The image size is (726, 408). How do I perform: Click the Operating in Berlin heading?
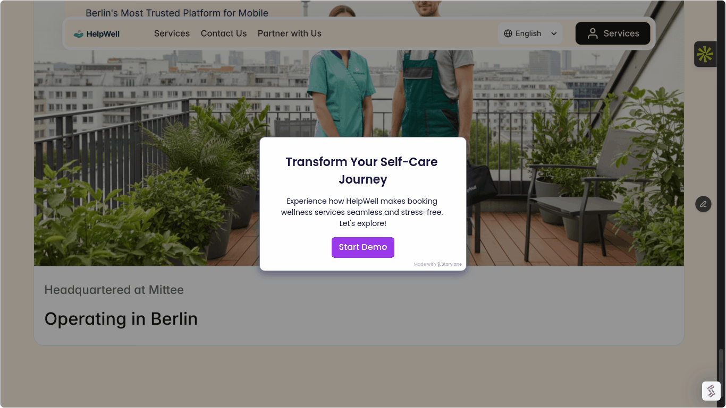coord(121,319)
